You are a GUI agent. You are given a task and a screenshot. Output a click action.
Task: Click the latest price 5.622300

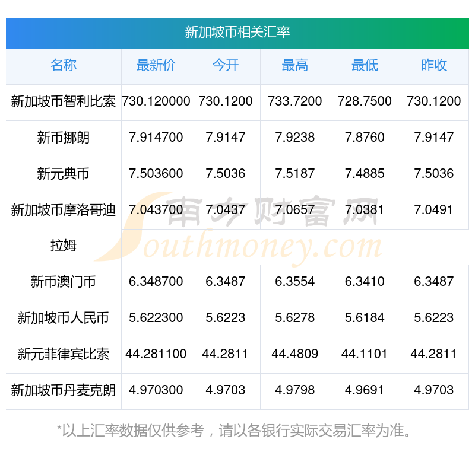[156, 318]
